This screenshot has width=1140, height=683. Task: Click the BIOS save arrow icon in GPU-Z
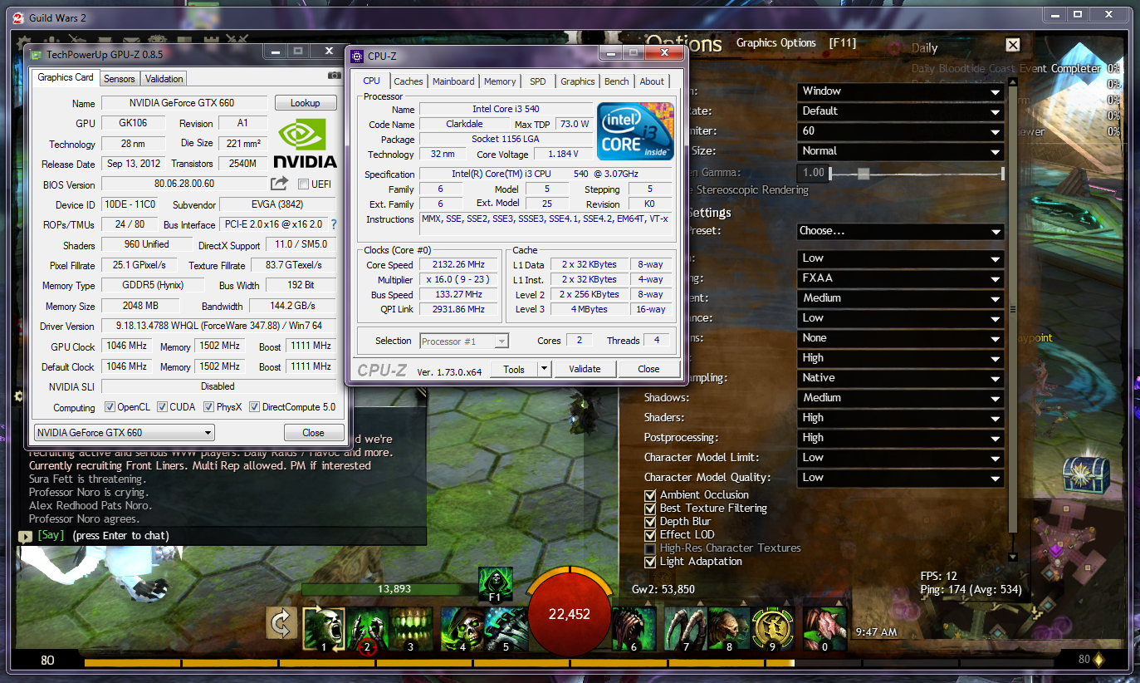pyautogui.click(x=279, y=184)
